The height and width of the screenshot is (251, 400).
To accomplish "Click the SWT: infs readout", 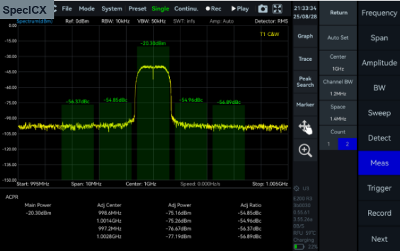I will pyautogui.click(x=184, y=21).
